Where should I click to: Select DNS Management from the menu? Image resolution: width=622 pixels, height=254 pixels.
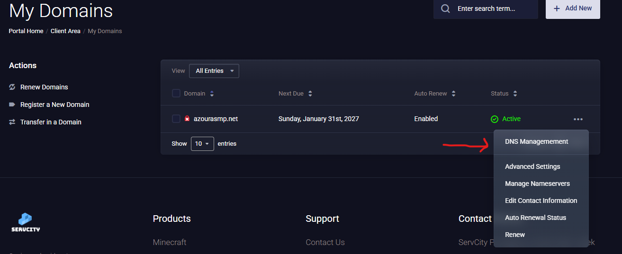[536, 141]
